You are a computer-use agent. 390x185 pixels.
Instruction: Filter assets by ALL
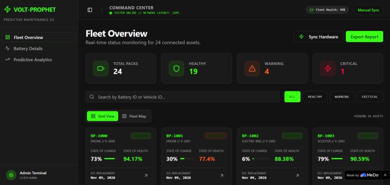point(292,97)
